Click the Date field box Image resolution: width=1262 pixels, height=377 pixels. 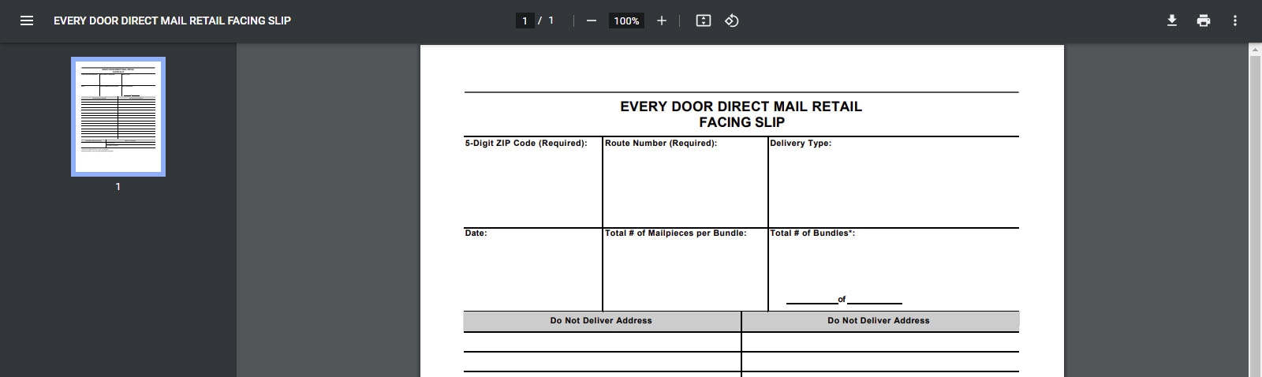coord(532,272)
